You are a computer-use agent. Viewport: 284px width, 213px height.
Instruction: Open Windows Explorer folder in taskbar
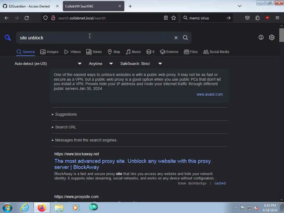59,208
